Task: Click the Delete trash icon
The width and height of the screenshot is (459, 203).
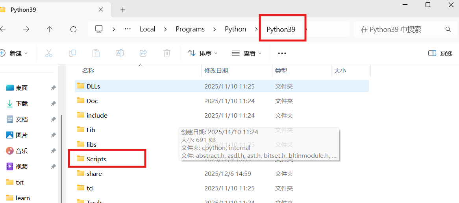Action: [167, 53]
